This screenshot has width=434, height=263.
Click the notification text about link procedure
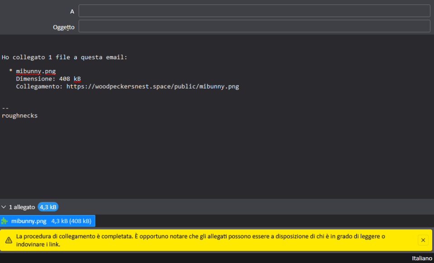pos(200,240)
